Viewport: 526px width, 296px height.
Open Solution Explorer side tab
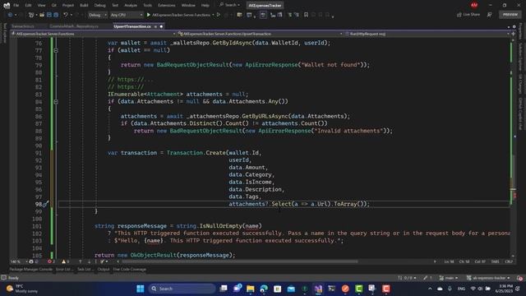tap(520, 57)
